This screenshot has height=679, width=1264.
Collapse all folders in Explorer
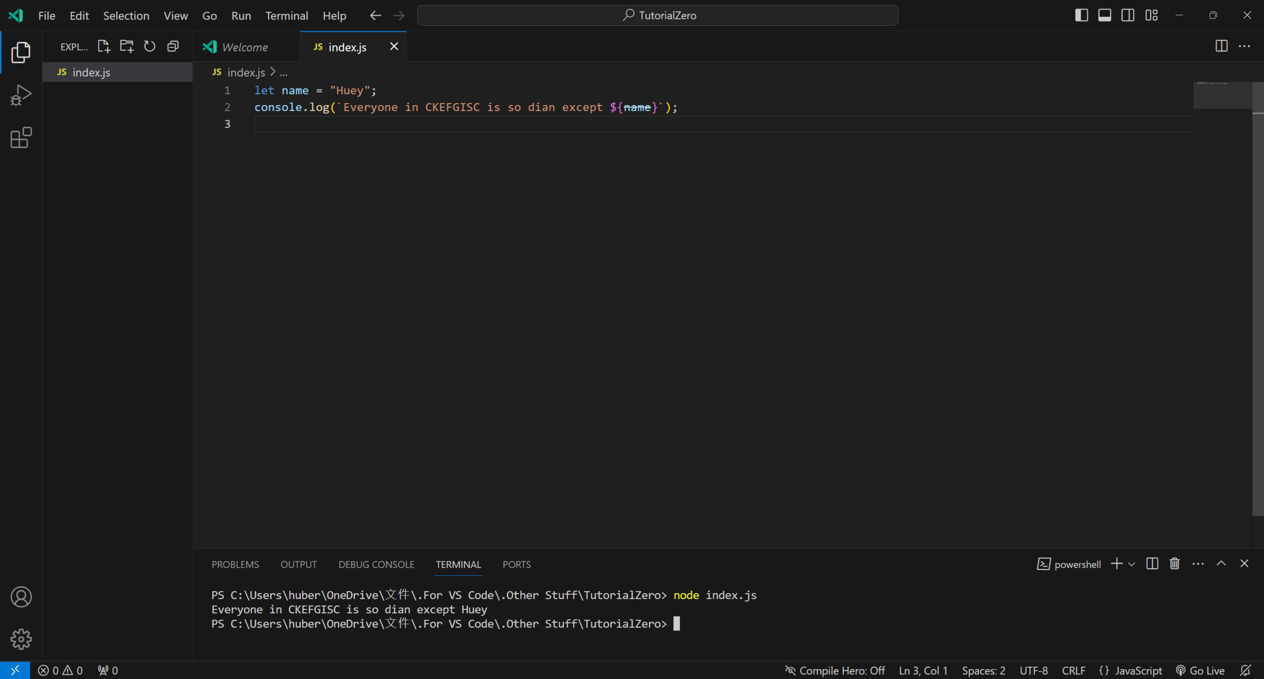173,46
